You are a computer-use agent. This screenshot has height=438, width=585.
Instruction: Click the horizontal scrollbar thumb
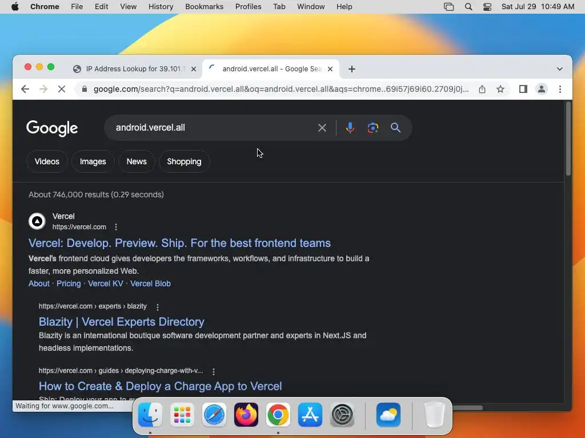pos(467,408)
